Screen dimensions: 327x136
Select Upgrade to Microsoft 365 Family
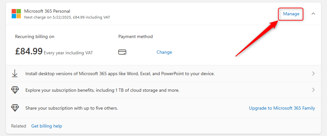282,108
